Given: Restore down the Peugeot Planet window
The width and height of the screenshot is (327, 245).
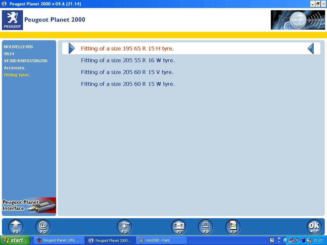Looking at the screenshot, I should (x=318, y=4).
